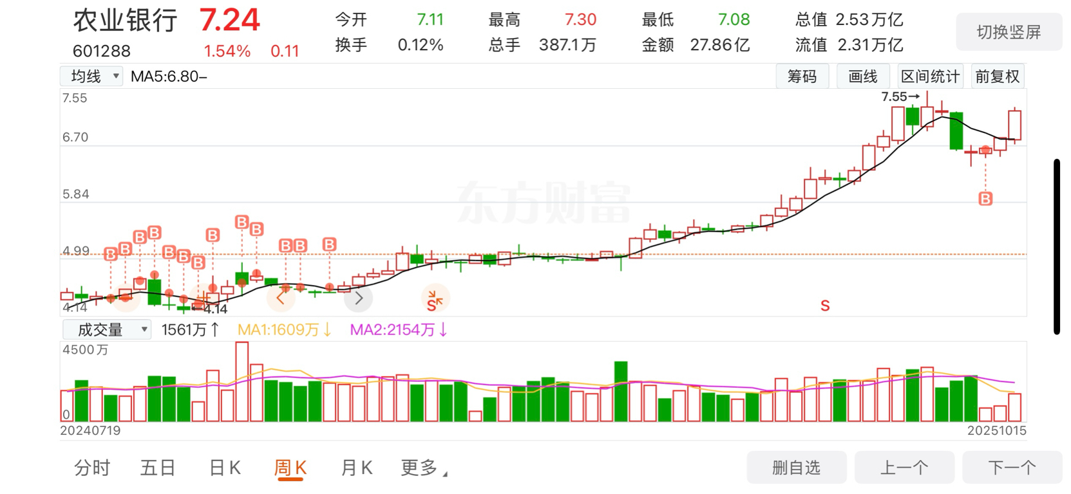1071x494 pixels.
Task: Tap the 4.14 low price label
Action: pyautogui.click(x=211, y=309)
